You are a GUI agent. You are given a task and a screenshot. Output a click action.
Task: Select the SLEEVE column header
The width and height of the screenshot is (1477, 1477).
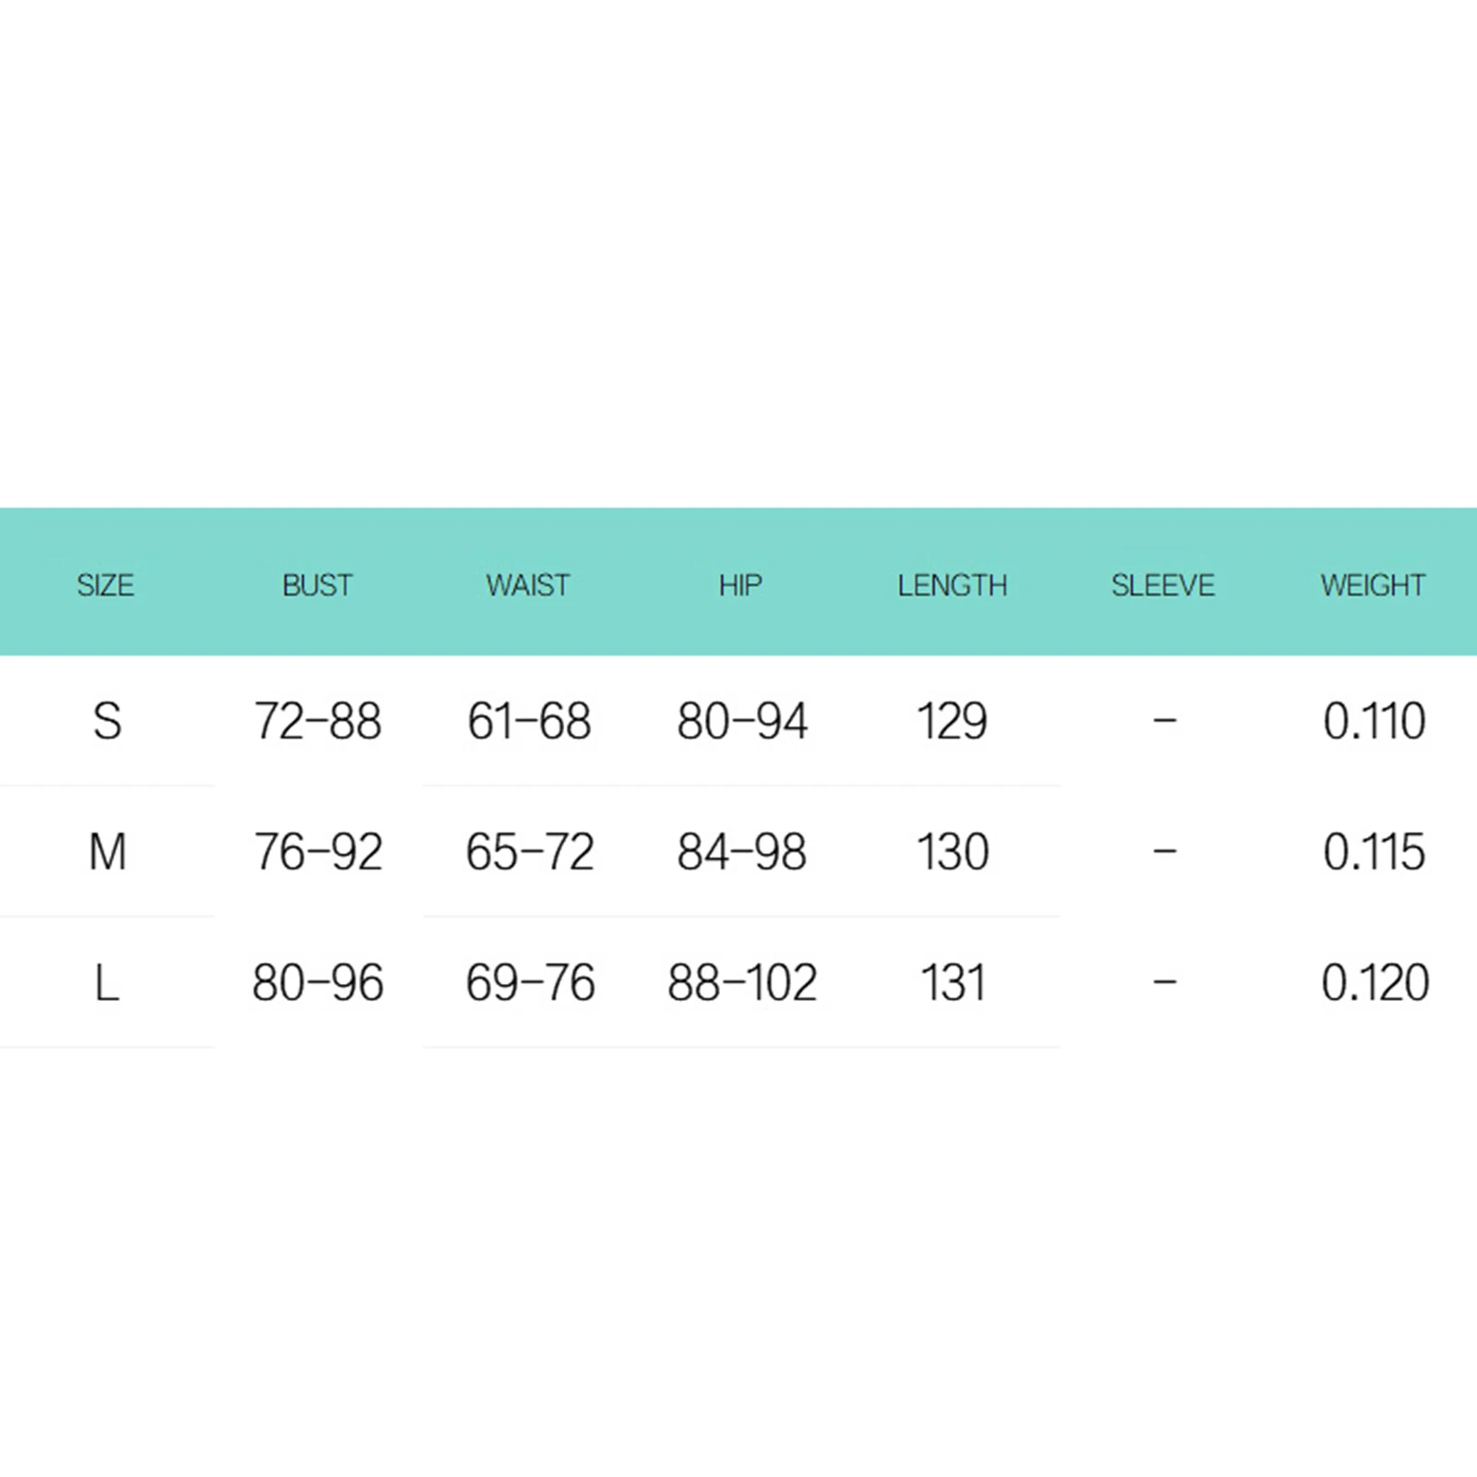[x=1163, y=585]
